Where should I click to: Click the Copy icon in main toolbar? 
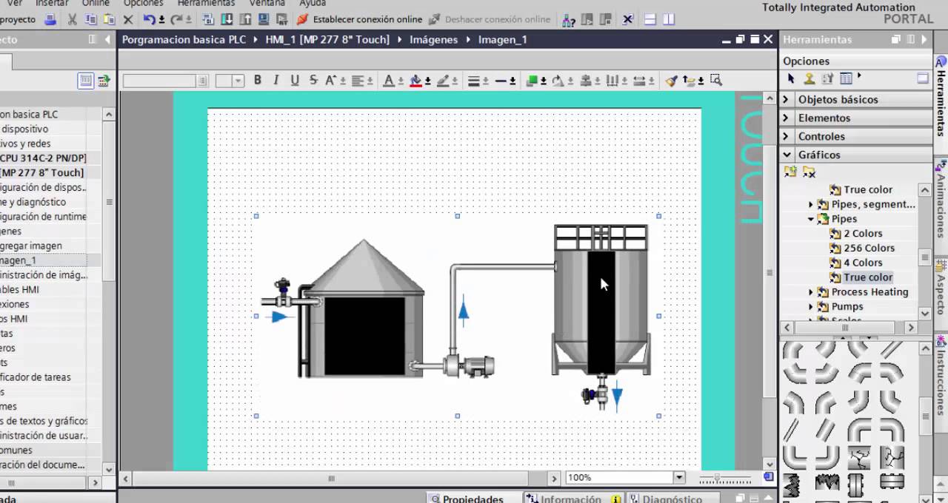click(90, 19)
